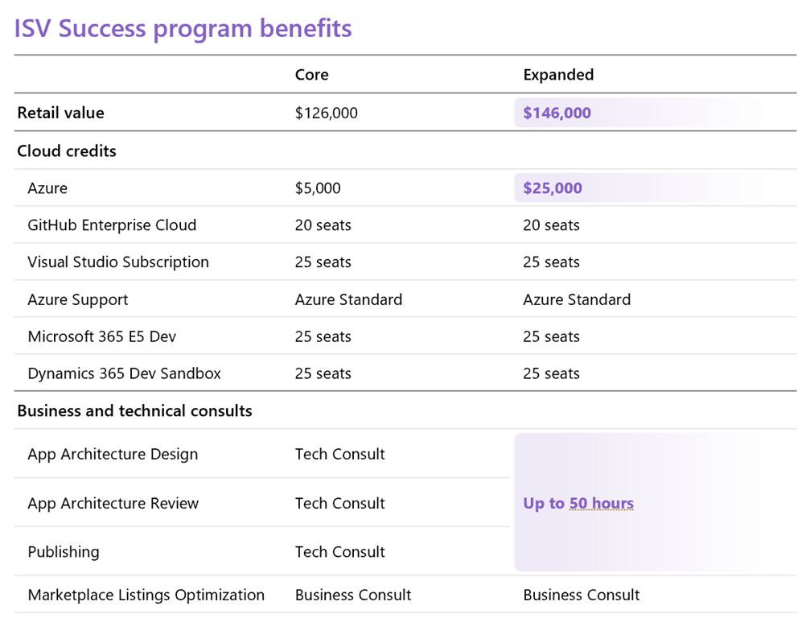Select "Tech Consult" for App Architecture Design
Screen dimensions: 806x618
point(339,454)
